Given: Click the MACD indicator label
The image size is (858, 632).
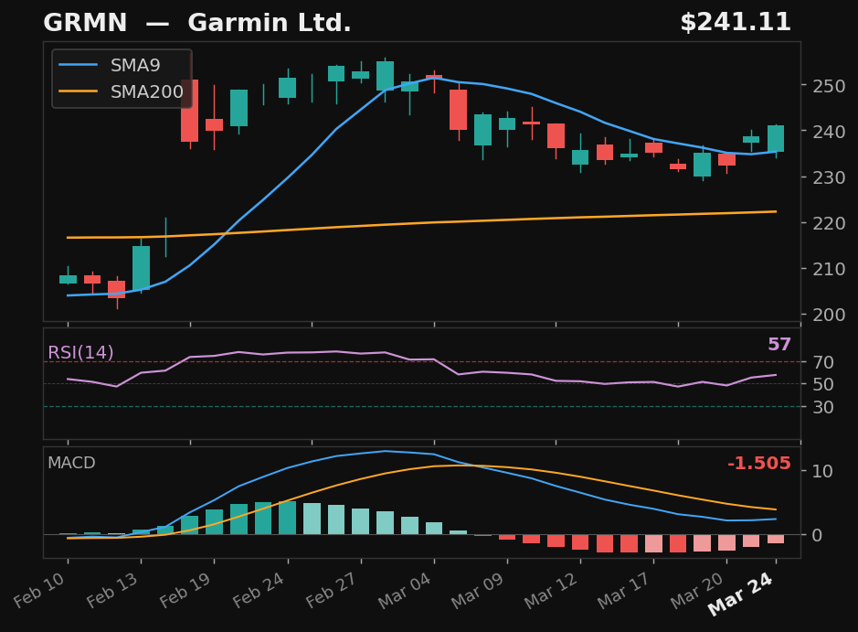Looking at the screenshot, I should (70, 464).
